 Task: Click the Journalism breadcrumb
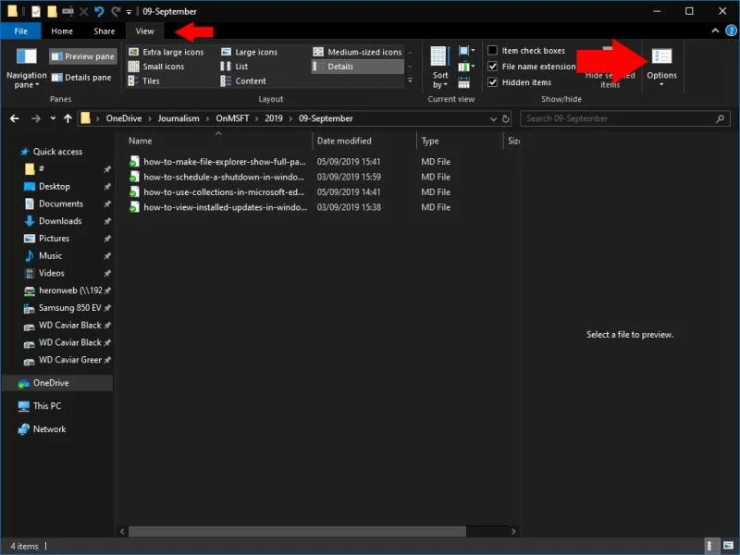pyautogui.click(x=179, y=118)
